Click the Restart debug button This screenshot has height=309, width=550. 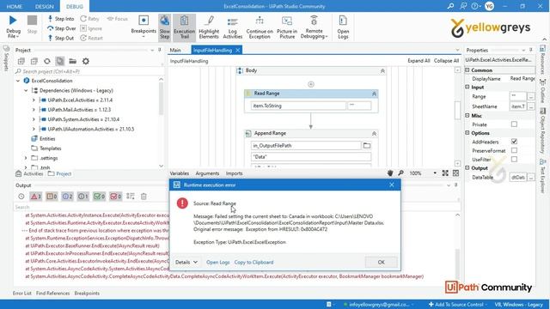tap(92, 38)
